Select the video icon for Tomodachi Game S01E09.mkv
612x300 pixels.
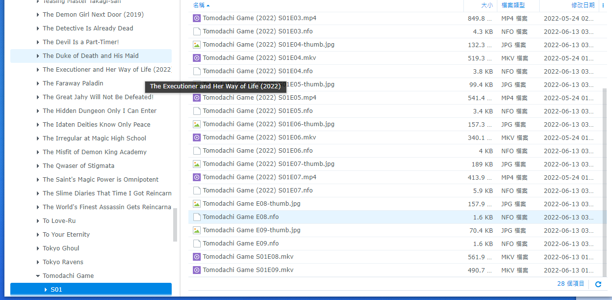click(196, 270)
